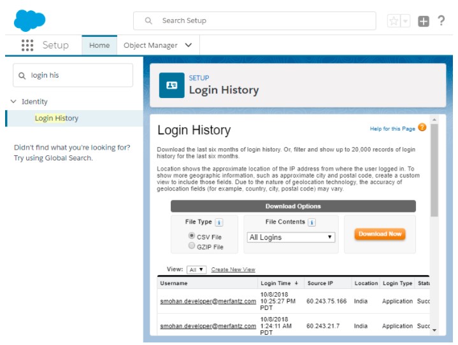Click the scrollbar down arrow
This screenshot has height=345, width=458.
(434, 330)
